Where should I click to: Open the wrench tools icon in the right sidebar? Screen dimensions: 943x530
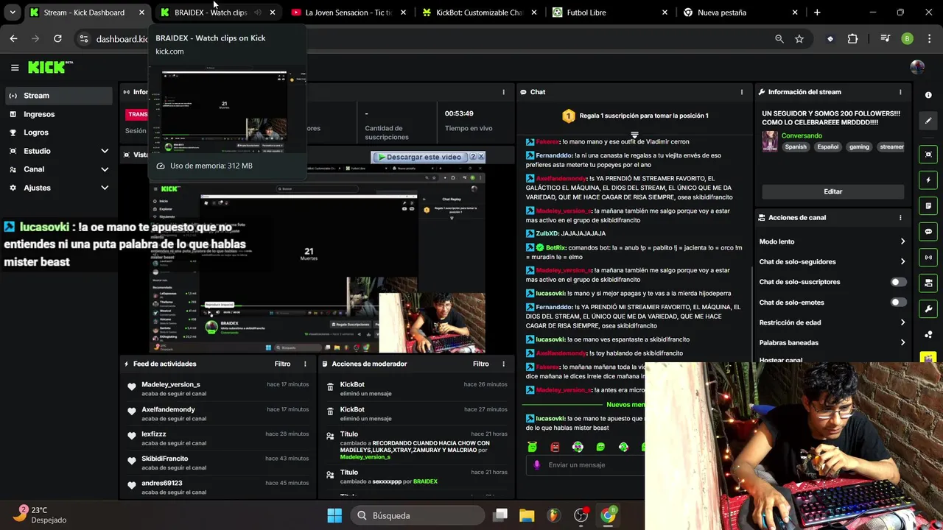pyautogui.click(x=928, y=308)
